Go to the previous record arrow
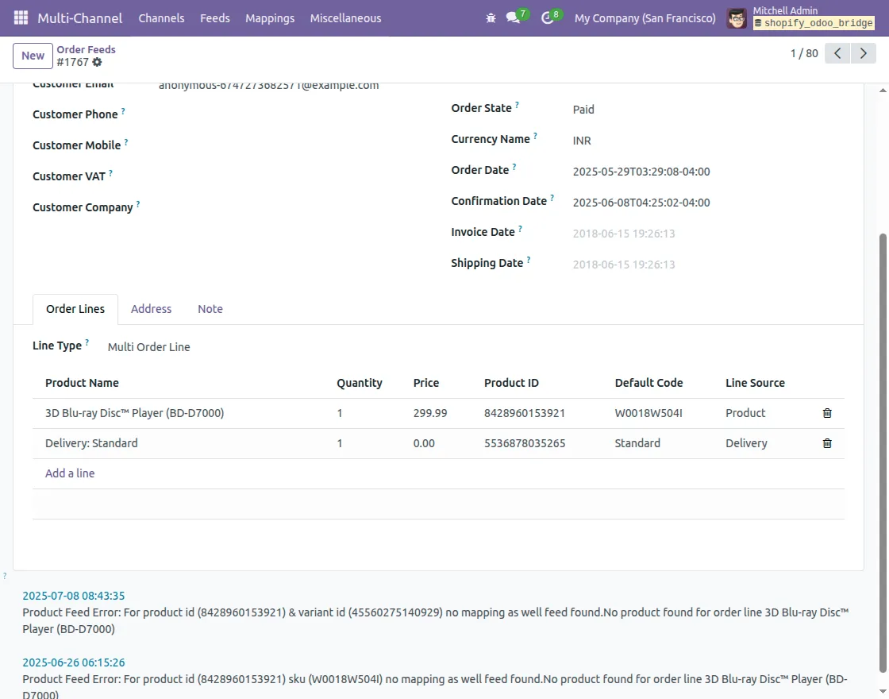The height and width of the screenshot is (699, 889). click(837, 54)
